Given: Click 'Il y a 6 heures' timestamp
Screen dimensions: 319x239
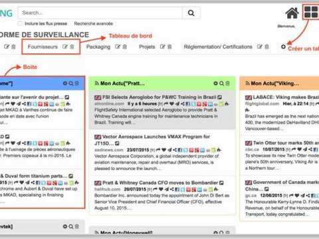Looking at the screenshot, I should click(x=142, y=104).
